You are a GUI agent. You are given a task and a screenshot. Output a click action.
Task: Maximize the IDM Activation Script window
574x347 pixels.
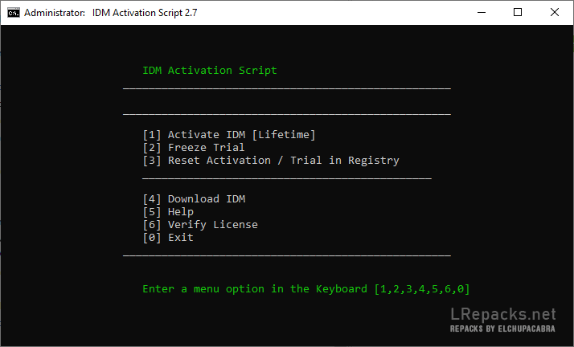tap(518, 12)
